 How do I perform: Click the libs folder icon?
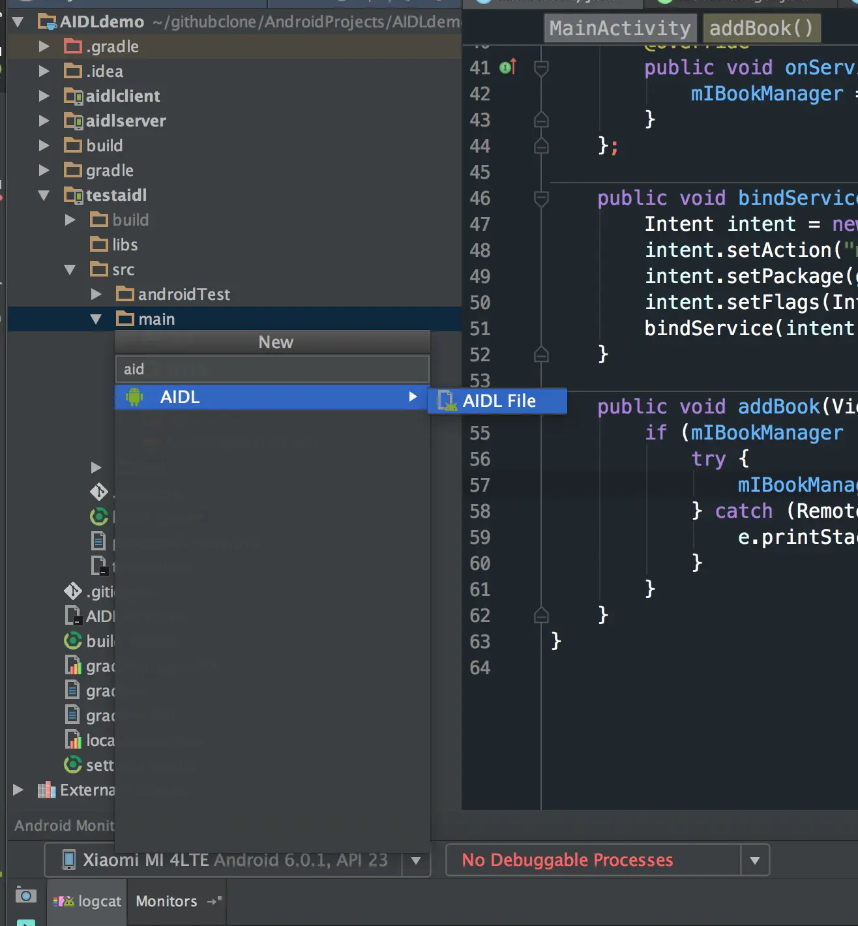(x=99, y=245)
